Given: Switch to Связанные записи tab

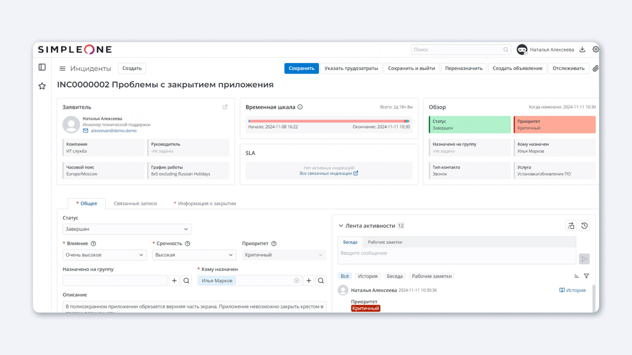Looking at the screenshot, I should 135,203.
